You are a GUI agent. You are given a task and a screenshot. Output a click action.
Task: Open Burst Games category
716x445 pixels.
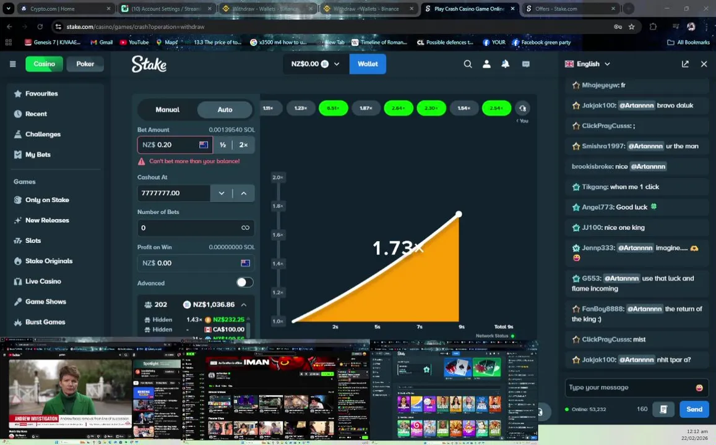[x=45, y=322]
